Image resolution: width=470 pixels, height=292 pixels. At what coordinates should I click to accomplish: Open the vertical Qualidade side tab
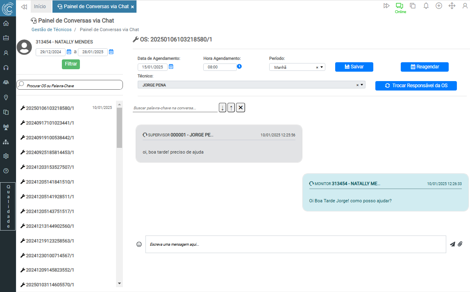click(8, 206)
